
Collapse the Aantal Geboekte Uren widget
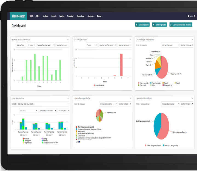tap(68, 98)
